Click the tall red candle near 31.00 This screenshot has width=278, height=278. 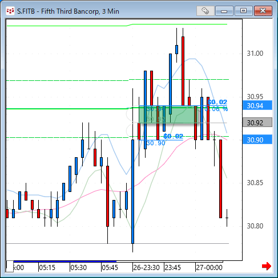click(x=183, y=71)
